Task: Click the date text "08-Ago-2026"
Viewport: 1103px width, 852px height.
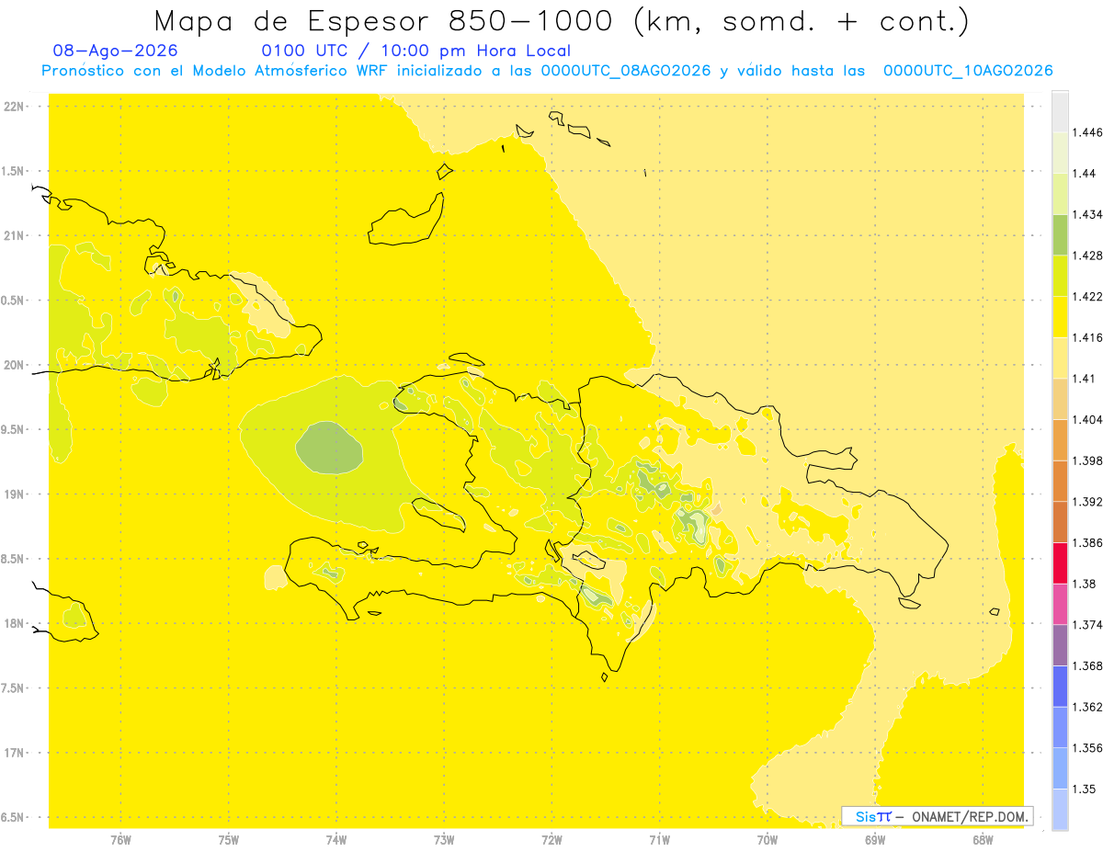Action: click(116, 51)
